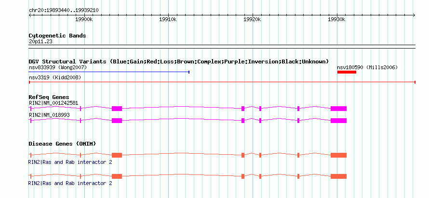
Task: Open the lower RIN2|Ras and Rab interactor 2 label
Action: [x=70, y=183]
